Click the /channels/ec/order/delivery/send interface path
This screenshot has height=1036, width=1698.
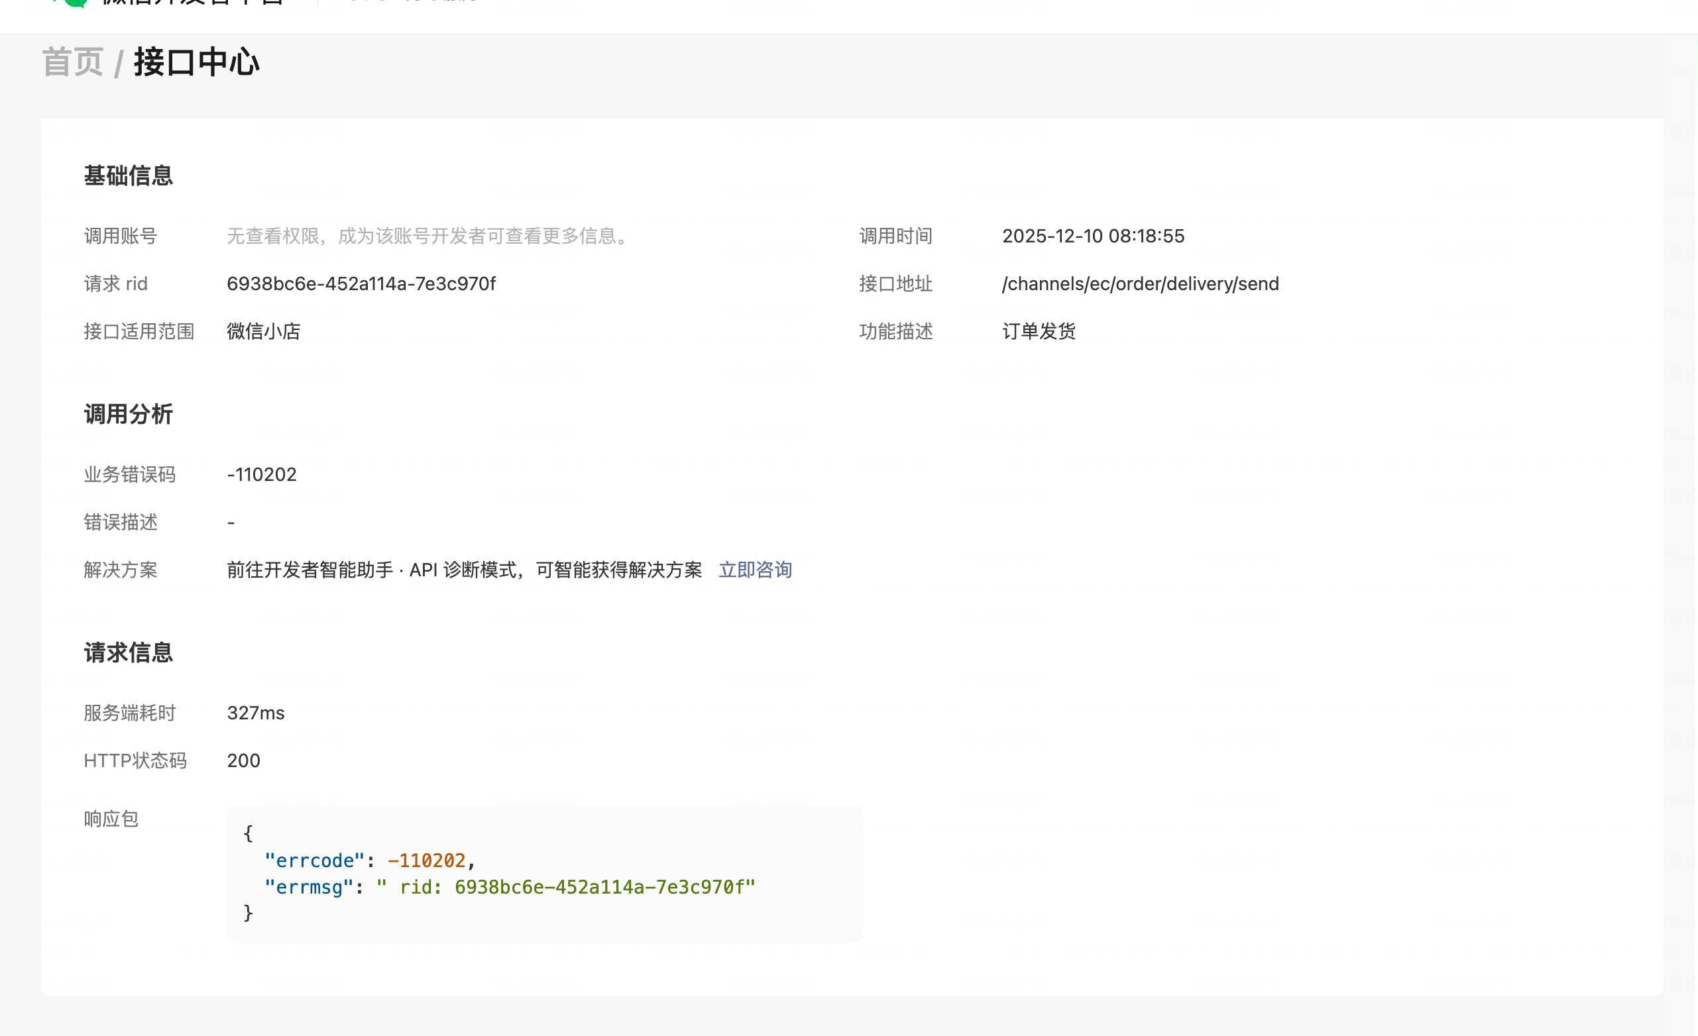(1140, 284)
